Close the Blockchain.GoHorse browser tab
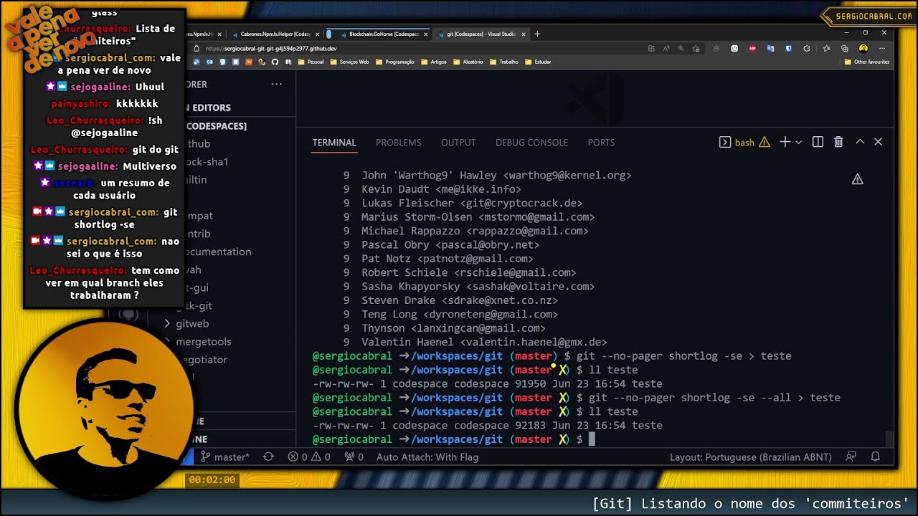Image resolution: width=918 pixels, height=516 pixels. pyautogui.click(x=425, y=34)
